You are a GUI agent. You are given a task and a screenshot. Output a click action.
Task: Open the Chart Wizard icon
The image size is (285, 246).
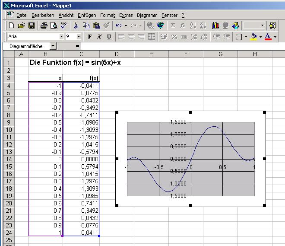point(215,26)
